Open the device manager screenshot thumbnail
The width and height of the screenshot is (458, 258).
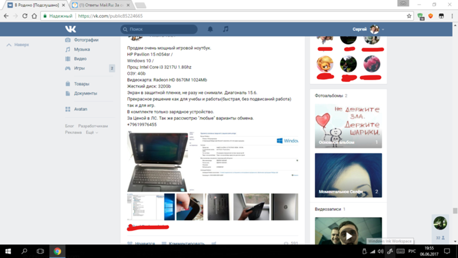pos(145,207)
